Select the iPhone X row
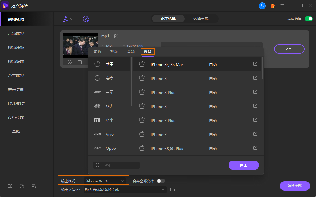The width and height of the screenshot is (316, 197). [x=198, y=78]
